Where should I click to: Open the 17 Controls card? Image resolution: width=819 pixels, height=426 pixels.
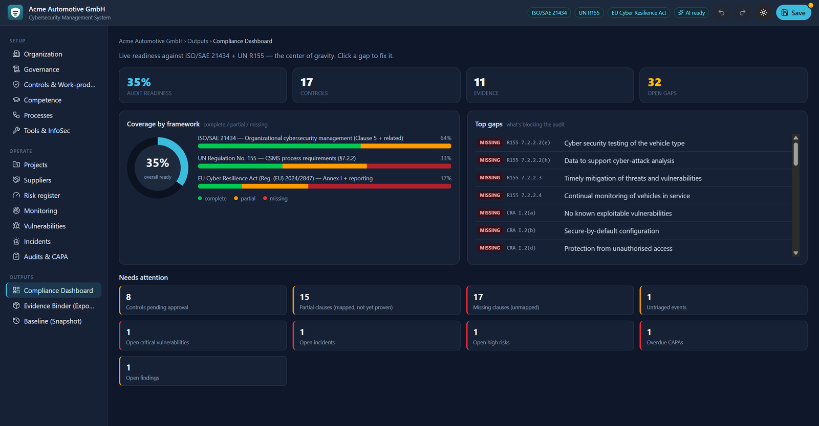(376, 85)
